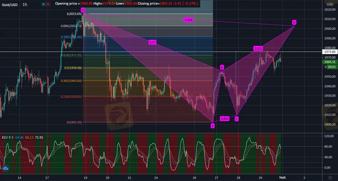The image size is (338, 181).
Task: Click date 28 on the time axis
Action: tap(238, 177)
